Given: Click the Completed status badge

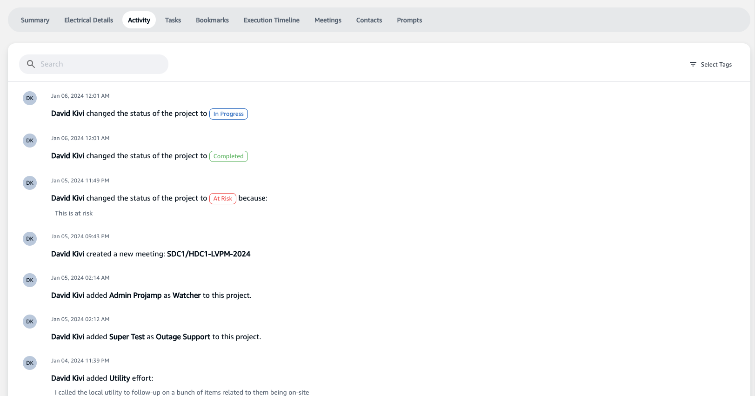Looking at the screenshot, I should click(228, 156).
